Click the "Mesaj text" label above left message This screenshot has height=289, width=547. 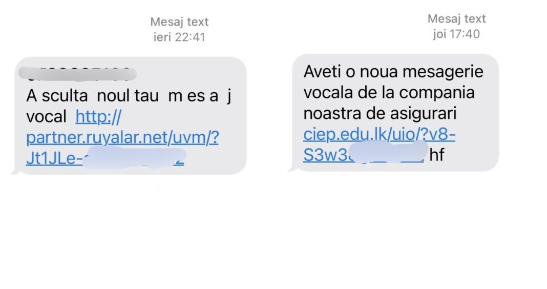pyautogui.click(x=179, y=22)
